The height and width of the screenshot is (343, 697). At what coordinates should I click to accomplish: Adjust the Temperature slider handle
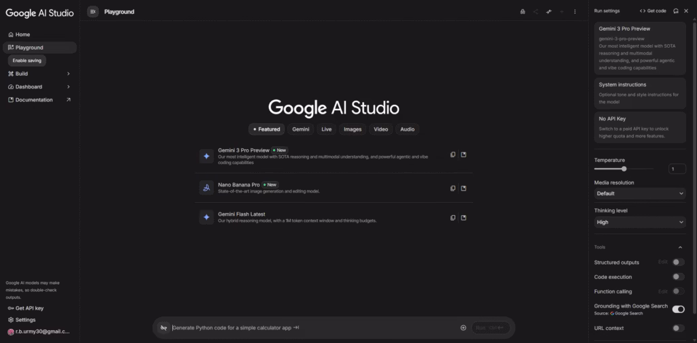pyautogui.click(x=624, y=169)
